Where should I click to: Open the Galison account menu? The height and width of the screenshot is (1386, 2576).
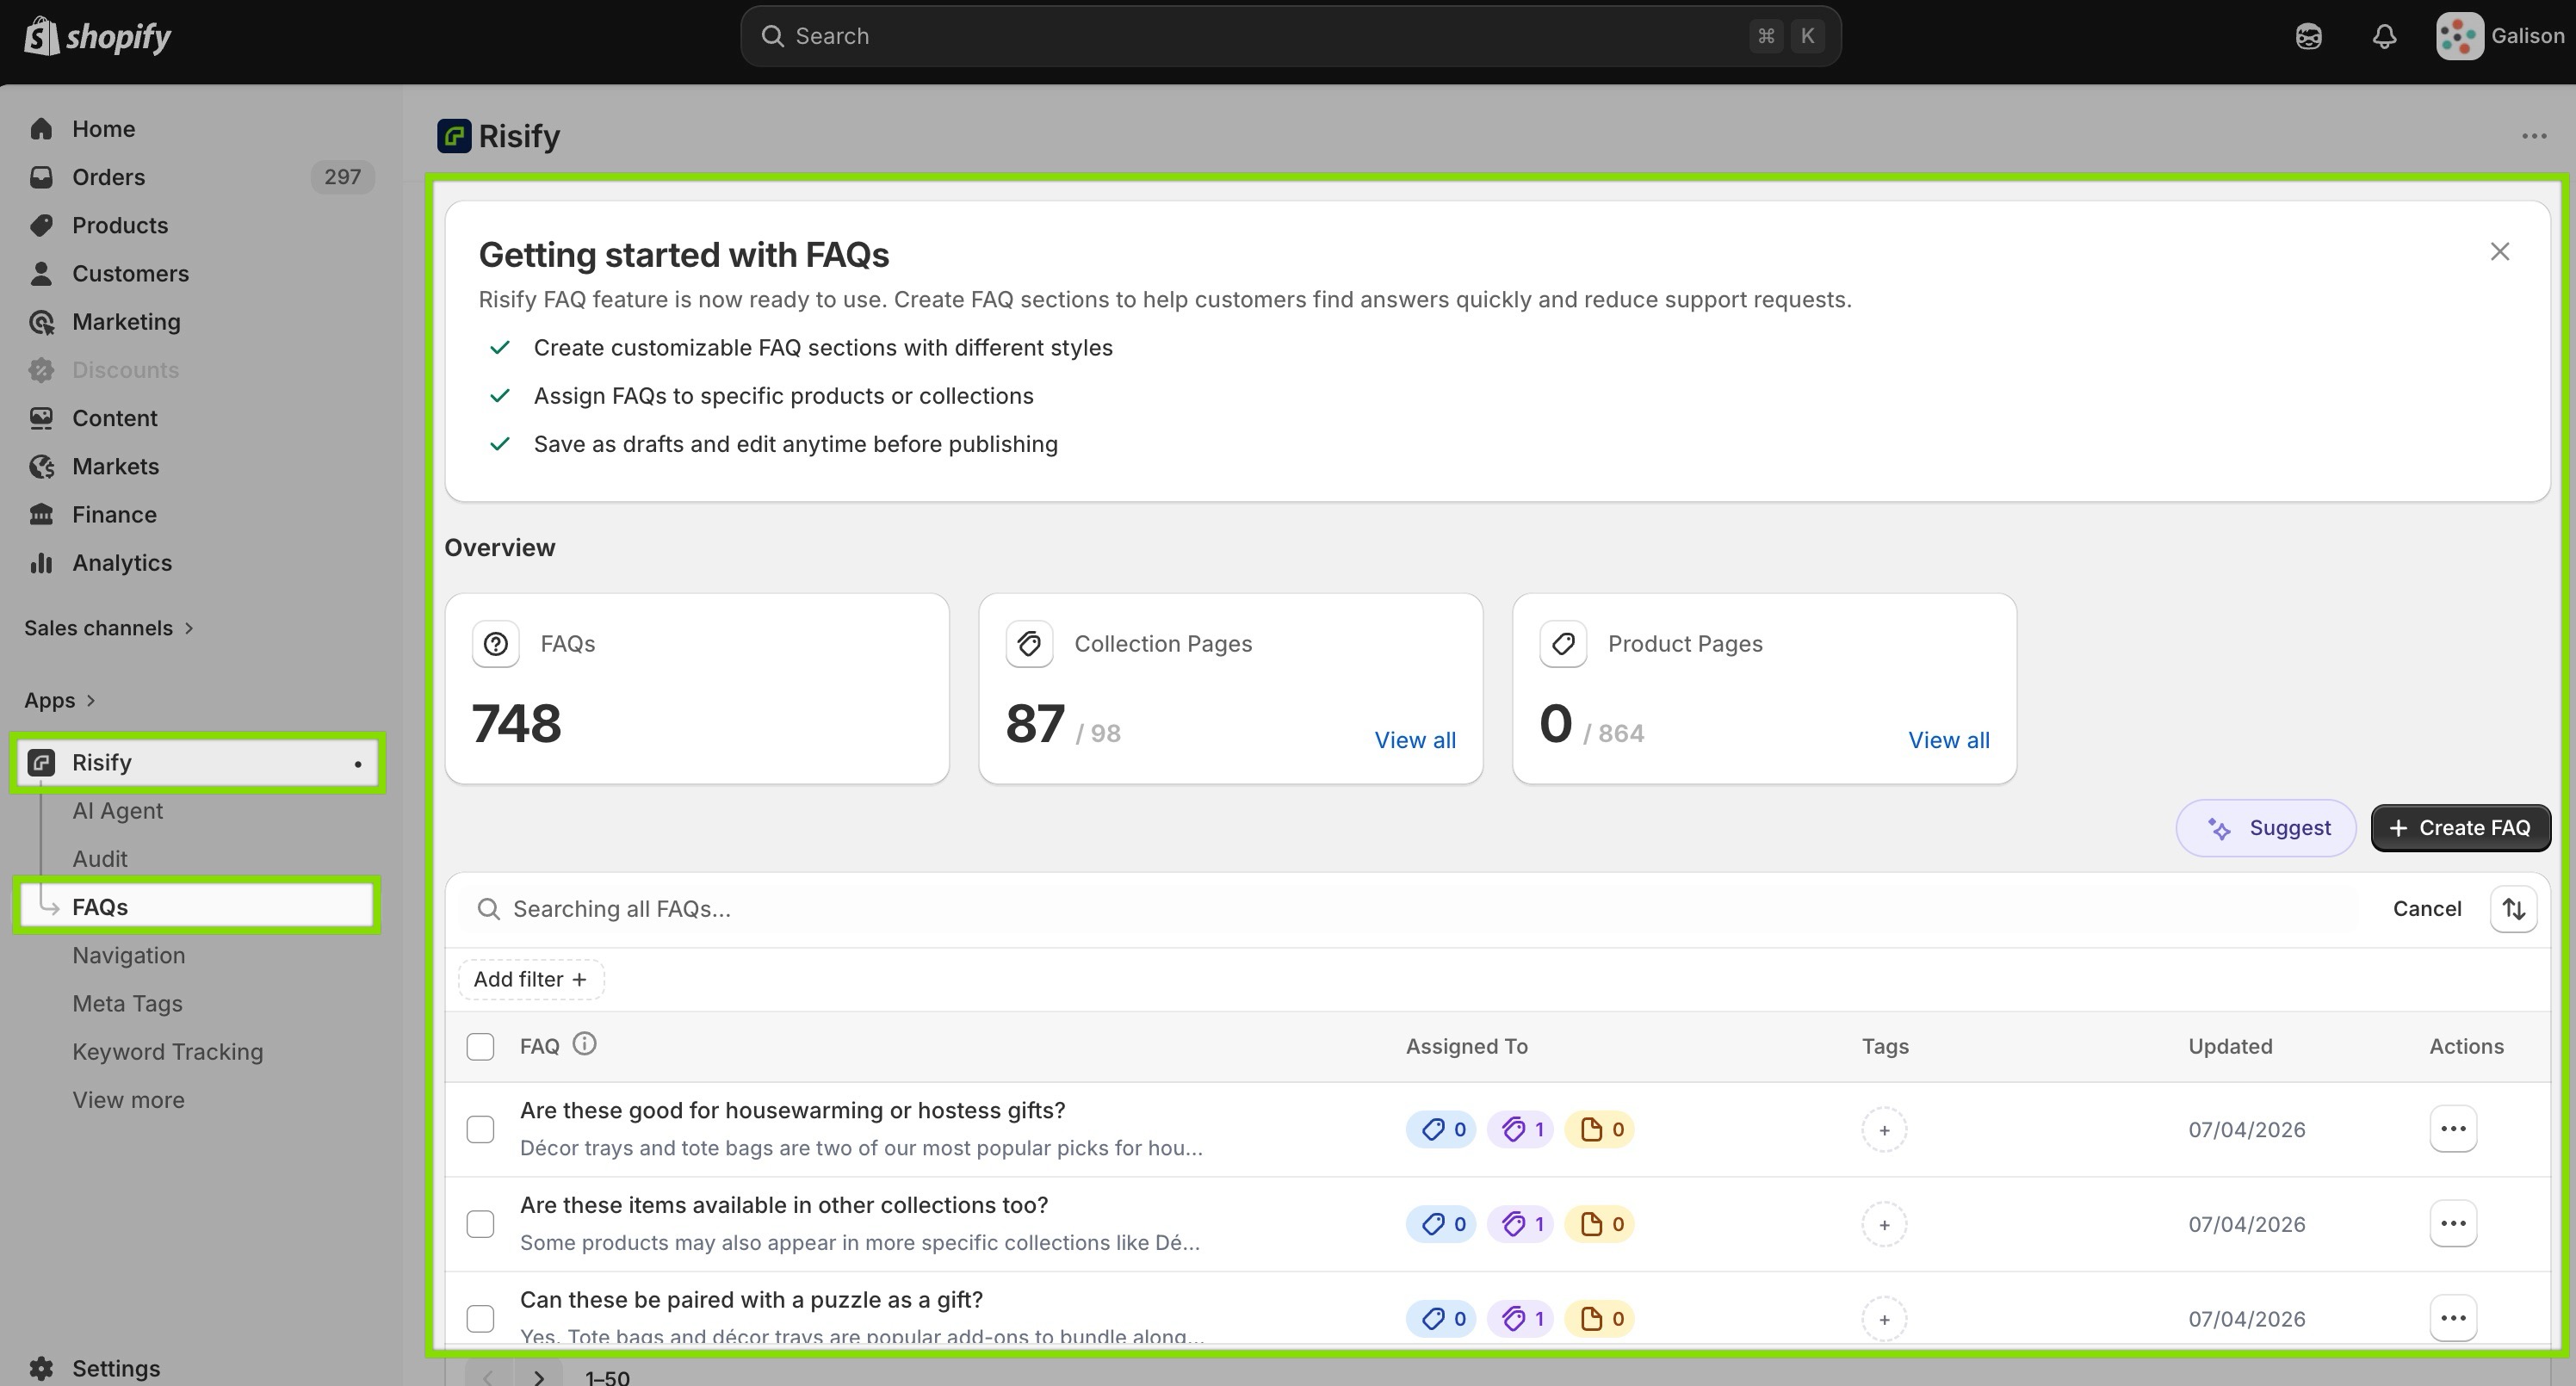(x=2500, y=36)
